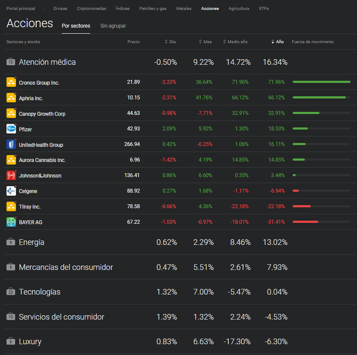Click the Johnson&Johnson price 136.41
Image resolution: width=357 pixels, height=355 pixels.
click(132, 175)
